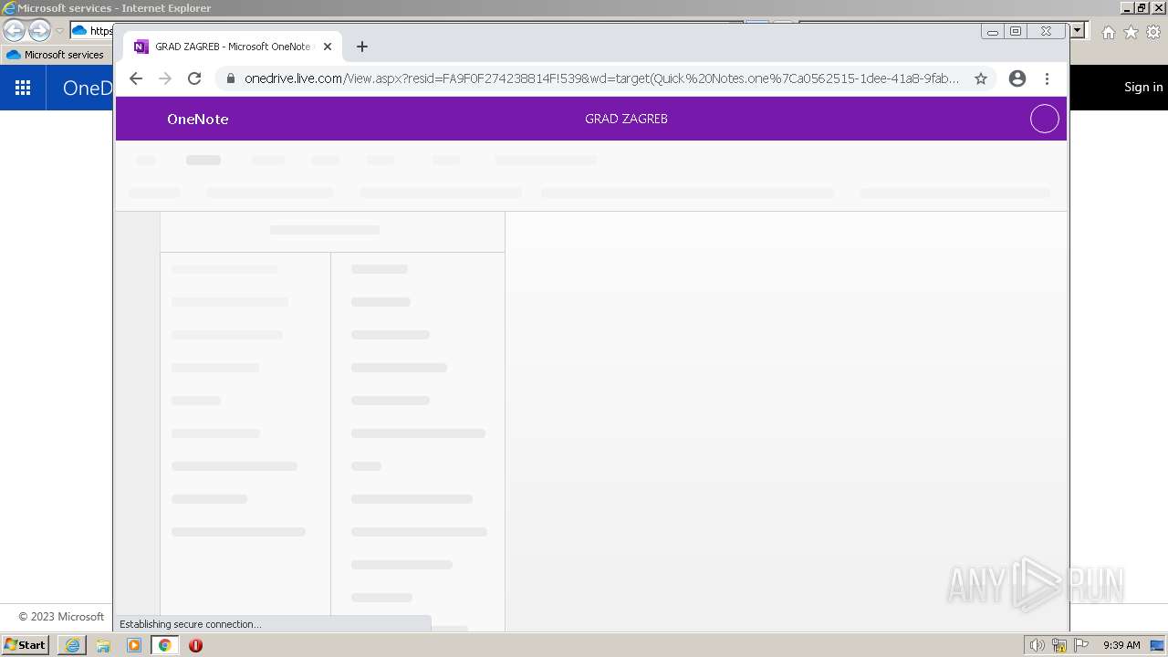Screen dimensions: 1168x657
Task: Open Internet Explorer tools gear
Action: tap(1153, 32)
